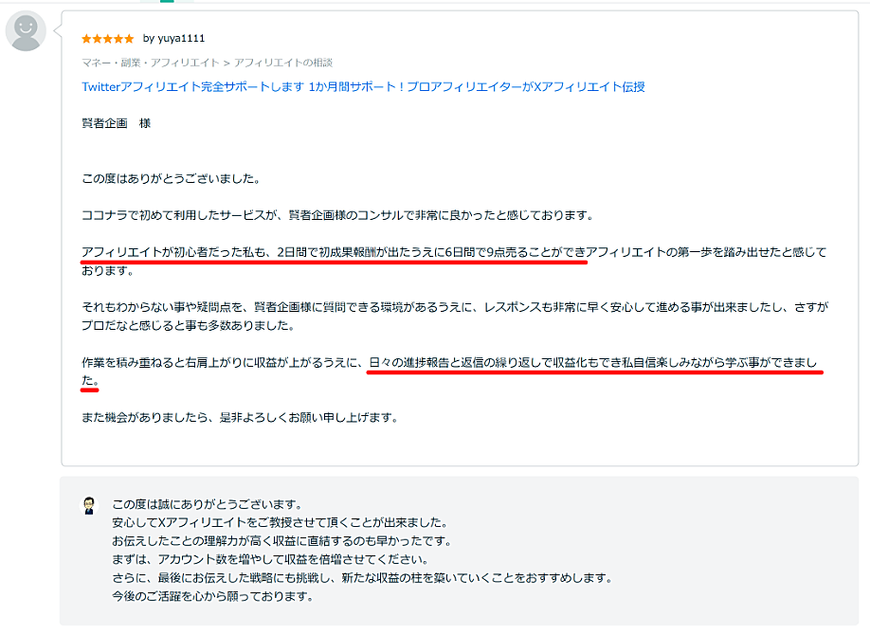Viewport: 870px width, 635px height.
Task: Click the text 賢者企画 様
Action: 116,123
